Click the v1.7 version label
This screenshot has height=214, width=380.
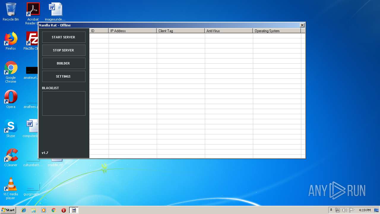point(45,153)
